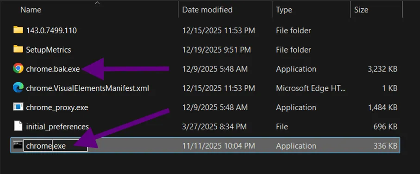This screenshot has height=174, width=420.
Task: Click the 12/15/2025 11:53 PM date of 143.0.7499.110
Action: click(x=219, y=30)
